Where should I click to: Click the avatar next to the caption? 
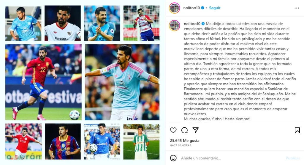point(175,25)
